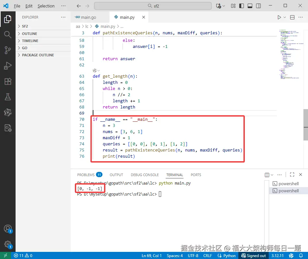Open the File menu
The height and width of the screenshot is (259, 308).
tap(17, 6)
